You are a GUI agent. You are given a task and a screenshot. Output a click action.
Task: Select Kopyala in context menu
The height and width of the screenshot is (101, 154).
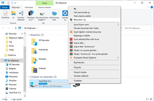click(x=94, y=67)
